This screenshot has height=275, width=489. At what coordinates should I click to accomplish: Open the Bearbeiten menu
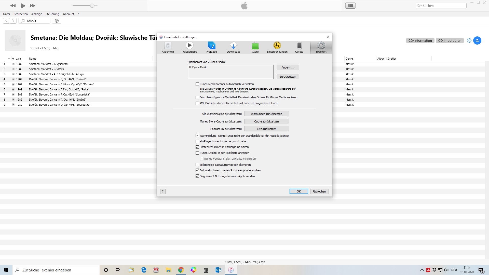[20, 14]
